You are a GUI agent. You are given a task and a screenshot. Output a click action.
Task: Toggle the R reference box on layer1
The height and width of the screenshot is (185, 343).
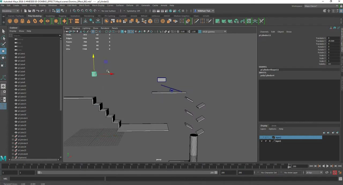[270, 141]
